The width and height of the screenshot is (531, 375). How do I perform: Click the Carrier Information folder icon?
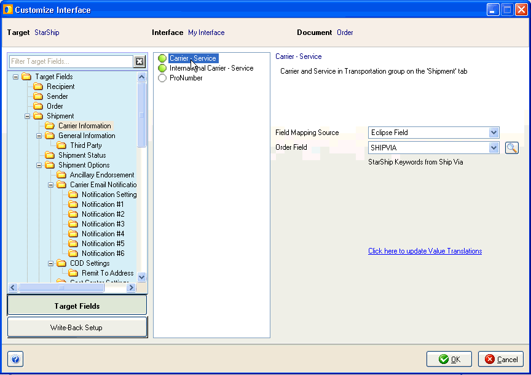point(50,126)
